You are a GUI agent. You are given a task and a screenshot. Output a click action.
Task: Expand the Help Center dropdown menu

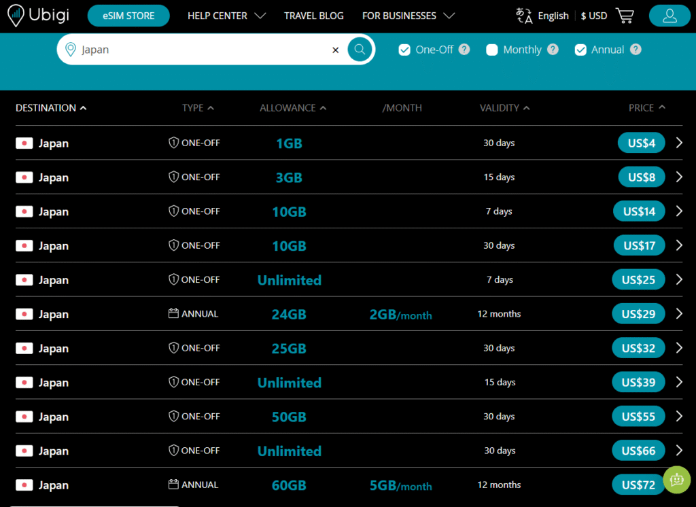click(x=226, y=16)
